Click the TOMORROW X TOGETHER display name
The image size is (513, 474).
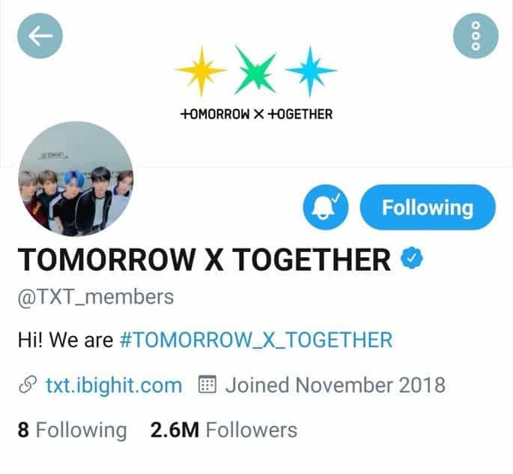click(204, 259)
